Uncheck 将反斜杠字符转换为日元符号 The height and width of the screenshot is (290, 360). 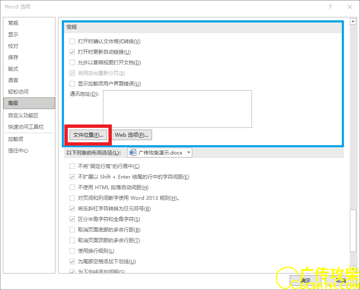click(x=72, y=209)
